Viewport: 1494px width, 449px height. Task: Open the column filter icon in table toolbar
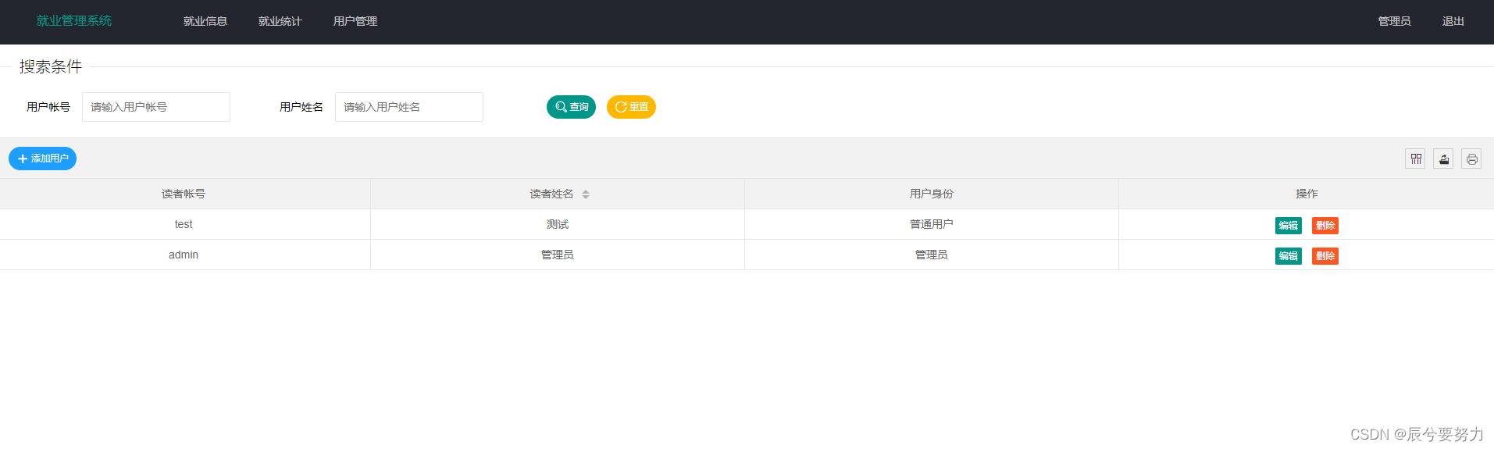click(1415, 159)
